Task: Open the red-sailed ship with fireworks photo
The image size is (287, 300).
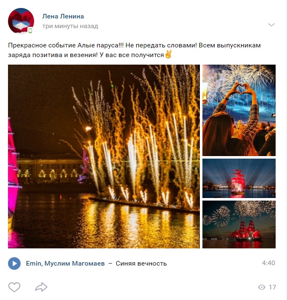Action: click(x=239, y=224)
